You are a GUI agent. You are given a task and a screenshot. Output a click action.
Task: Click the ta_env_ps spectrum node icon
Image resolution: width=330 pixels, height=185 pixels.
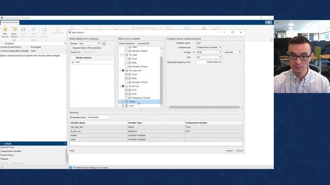127,86
